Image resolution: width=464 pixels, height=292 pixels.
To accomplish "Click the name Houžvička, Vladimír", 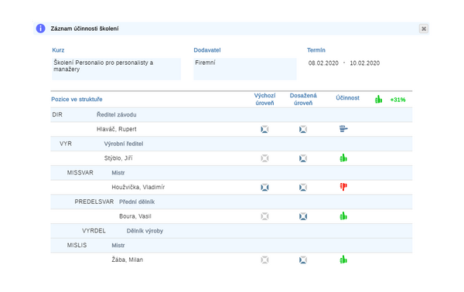I will click(x=138, y=187).
